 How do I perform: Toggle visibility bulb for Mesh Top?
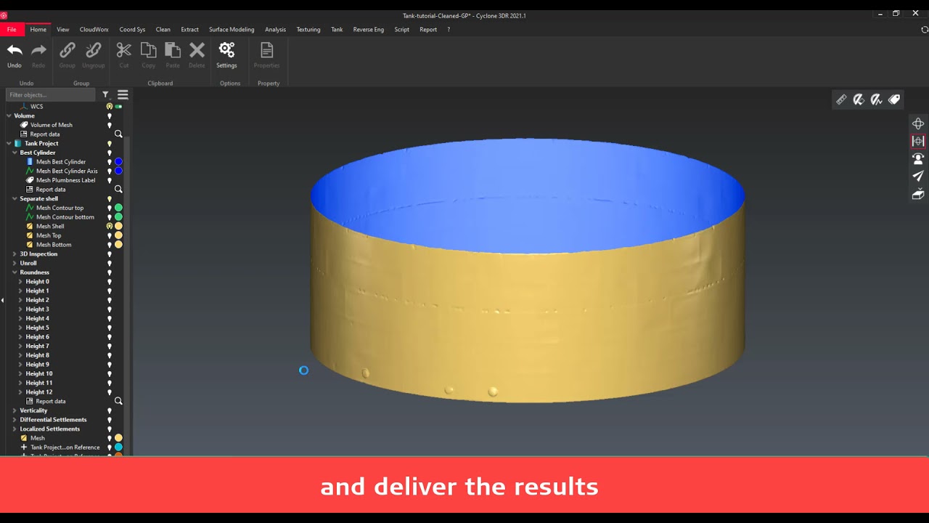pos(110,235)
